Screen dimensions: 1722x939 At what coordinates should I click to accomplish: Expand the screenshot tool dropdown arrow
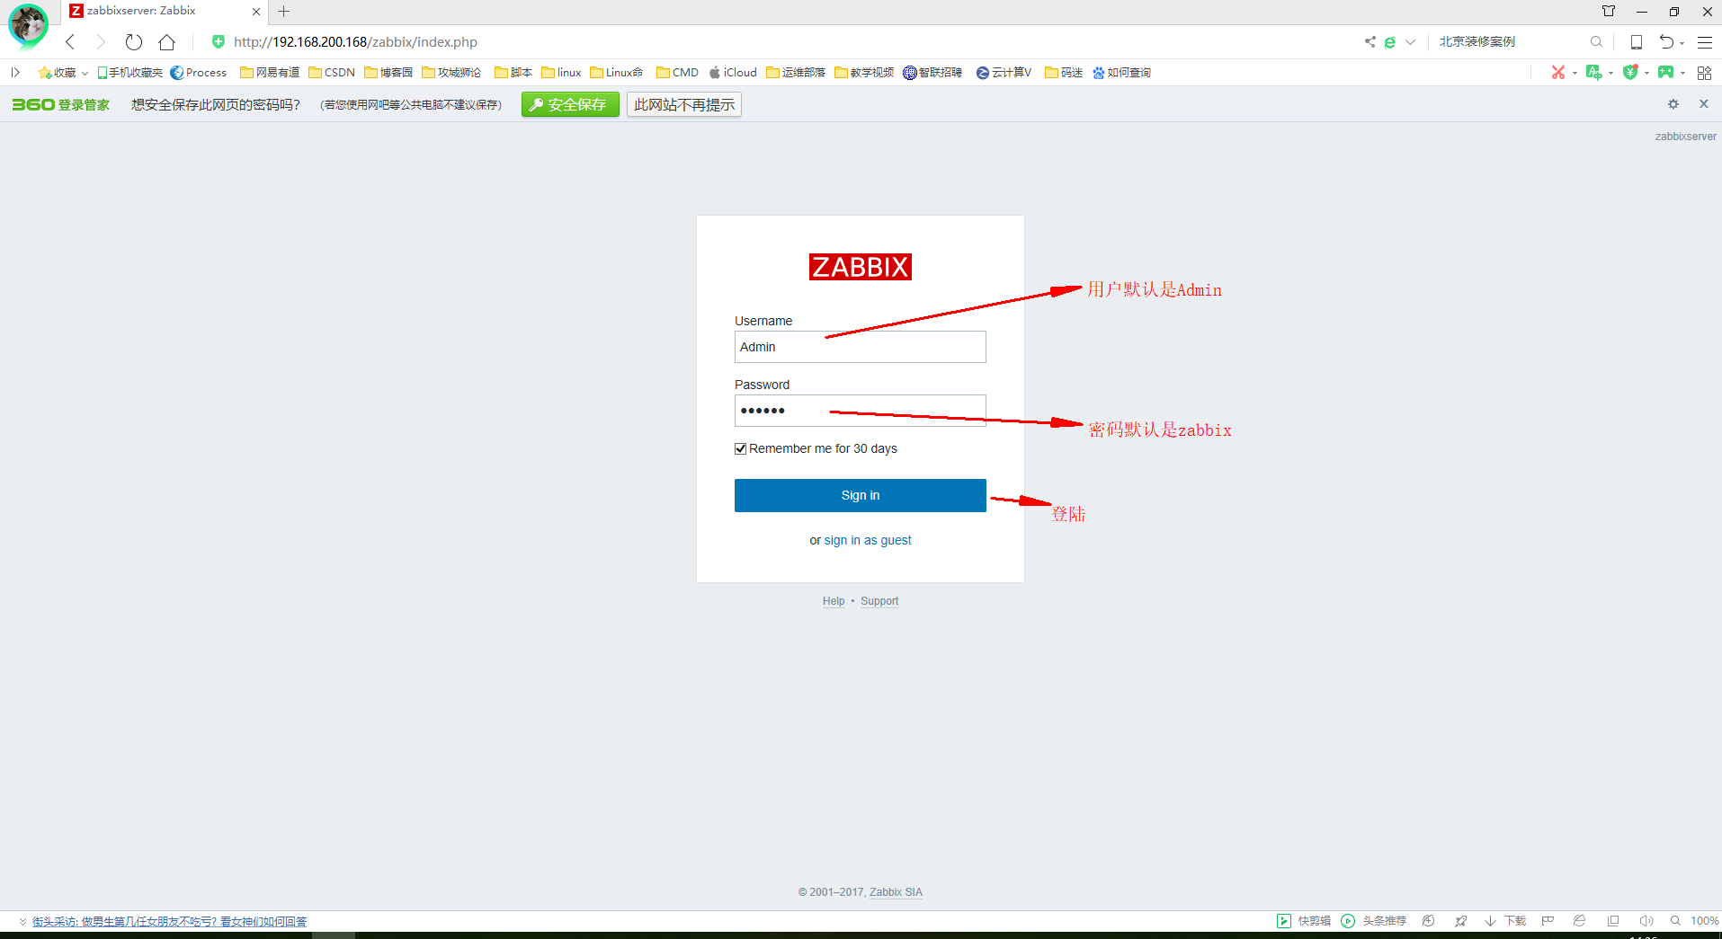(1575, 73)
